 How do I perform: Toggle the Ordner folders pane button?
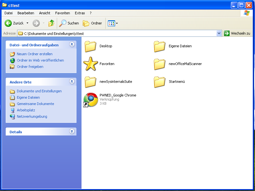(x=92, y=23)
